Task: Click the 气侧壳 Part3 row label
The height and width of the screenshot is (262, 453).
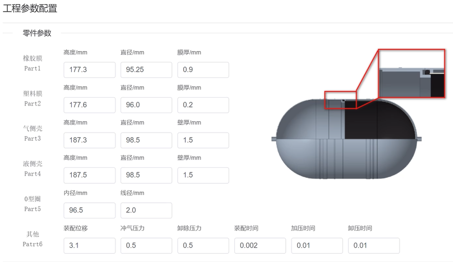Action: [33, 134]
